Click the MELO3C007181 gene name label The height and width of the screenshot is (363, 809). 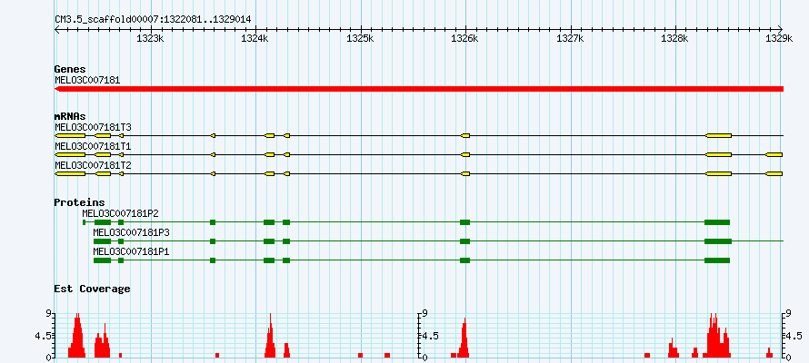[x=87, y=80]
